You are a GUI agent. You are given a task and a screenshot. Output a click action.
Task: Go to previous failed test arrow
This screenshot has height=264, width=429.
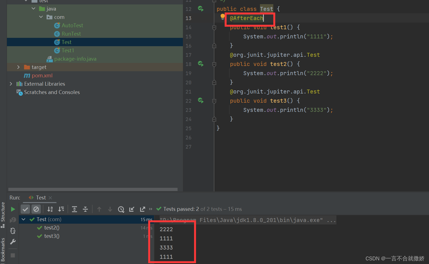click(x=99, y=209)
